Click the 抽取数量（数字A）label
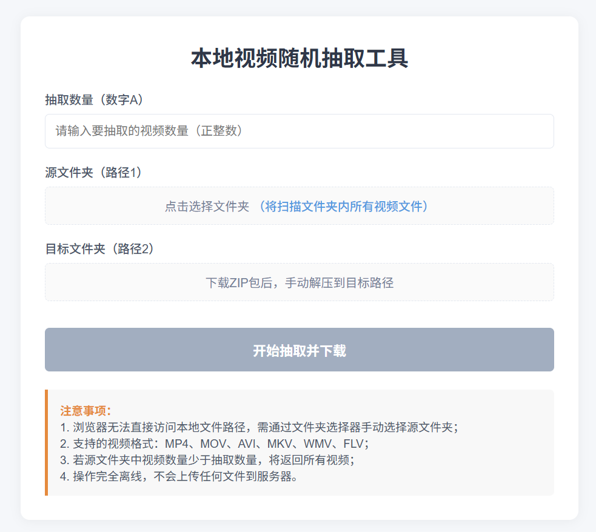Image resolution: width=596 pixels, height=532 pixels. [x=95, y=99]
